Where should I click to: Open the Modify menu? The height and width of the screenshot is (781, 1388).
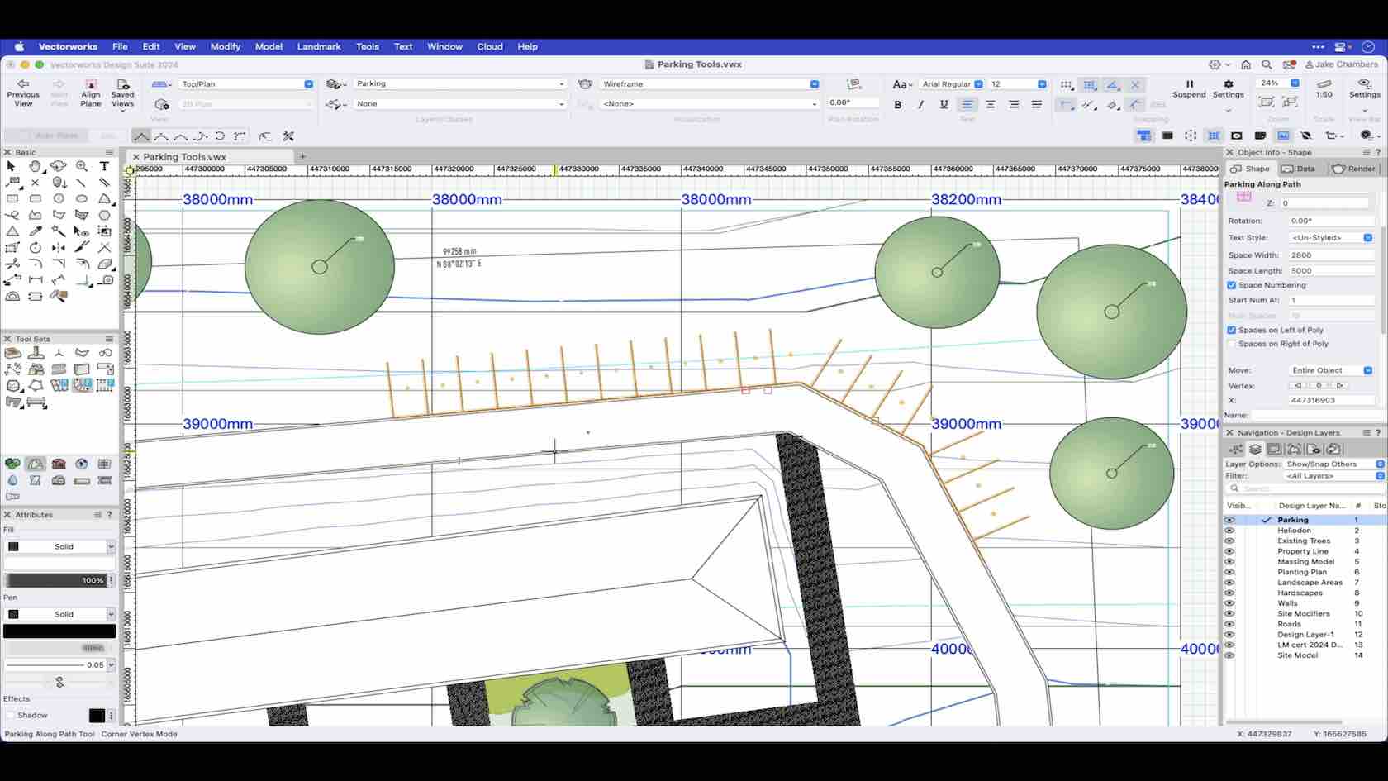pos(225,47)
